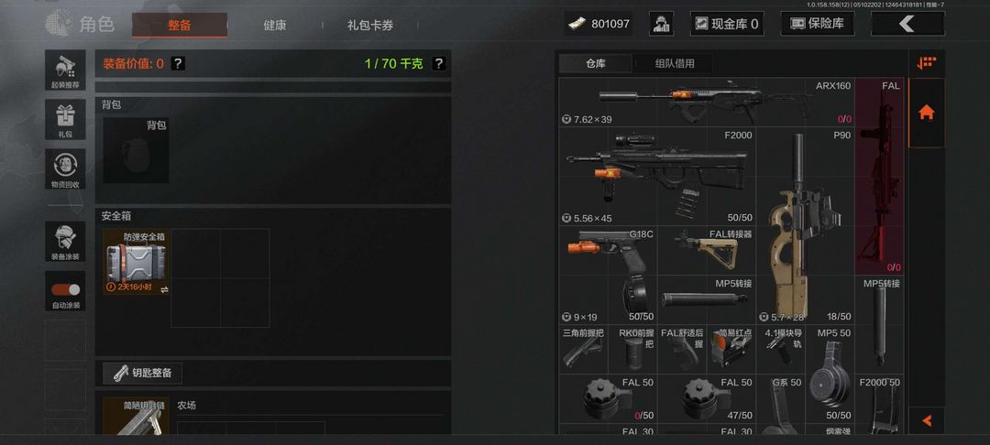Open the 装备涂装 equipment skin icon

(x=65, y=242)
